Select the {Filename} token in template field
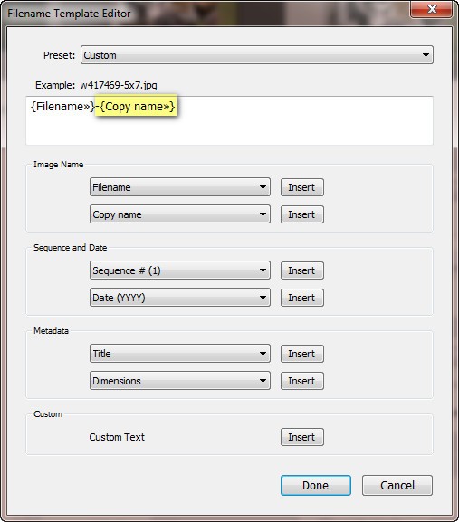This screenshot has height=522, width=459. click(62, 107)
